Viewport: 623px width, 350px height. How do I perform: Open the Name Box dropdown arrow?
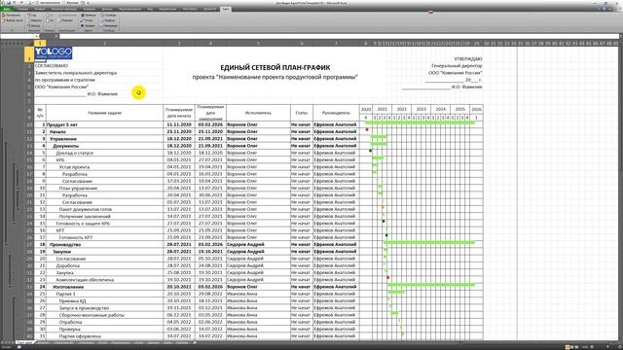(37, 36)
